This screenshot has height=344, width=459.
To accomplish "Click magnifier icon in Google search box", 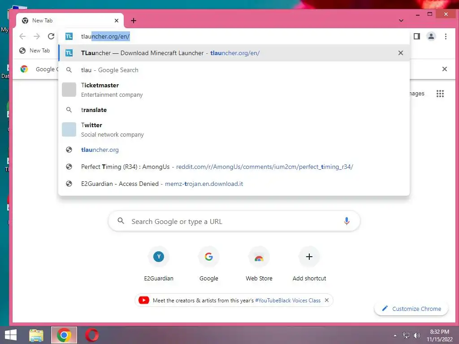I will tap(121, 221).
